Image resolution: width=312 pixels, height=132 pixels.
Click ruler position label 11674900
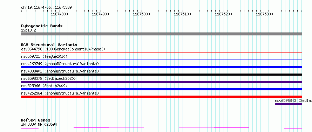point(100,14)
